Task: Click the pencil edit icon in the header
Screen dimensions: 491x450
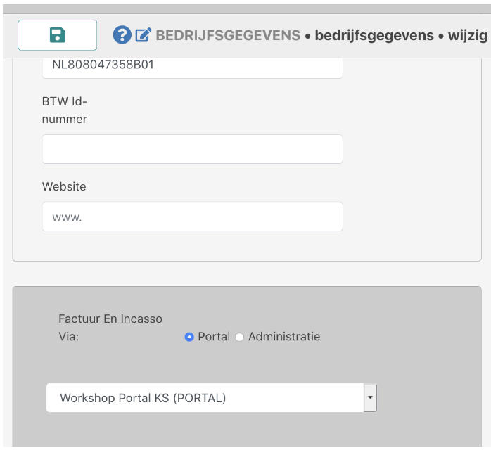Action: point(144,34)
